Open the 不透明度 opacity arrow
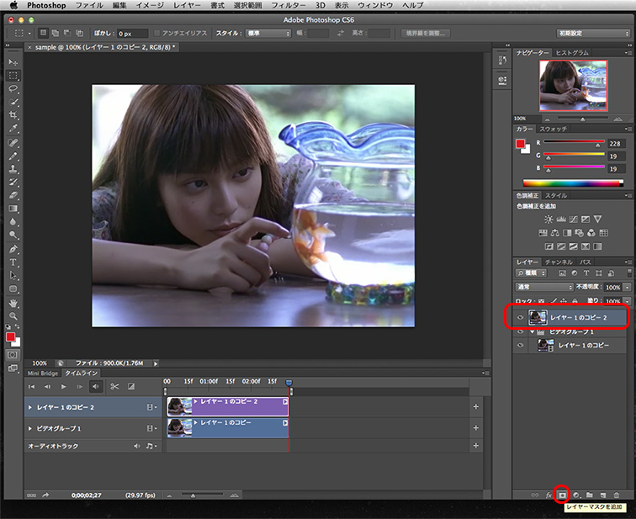Screen dimensions: 636x519 click(x=627, y=287)
